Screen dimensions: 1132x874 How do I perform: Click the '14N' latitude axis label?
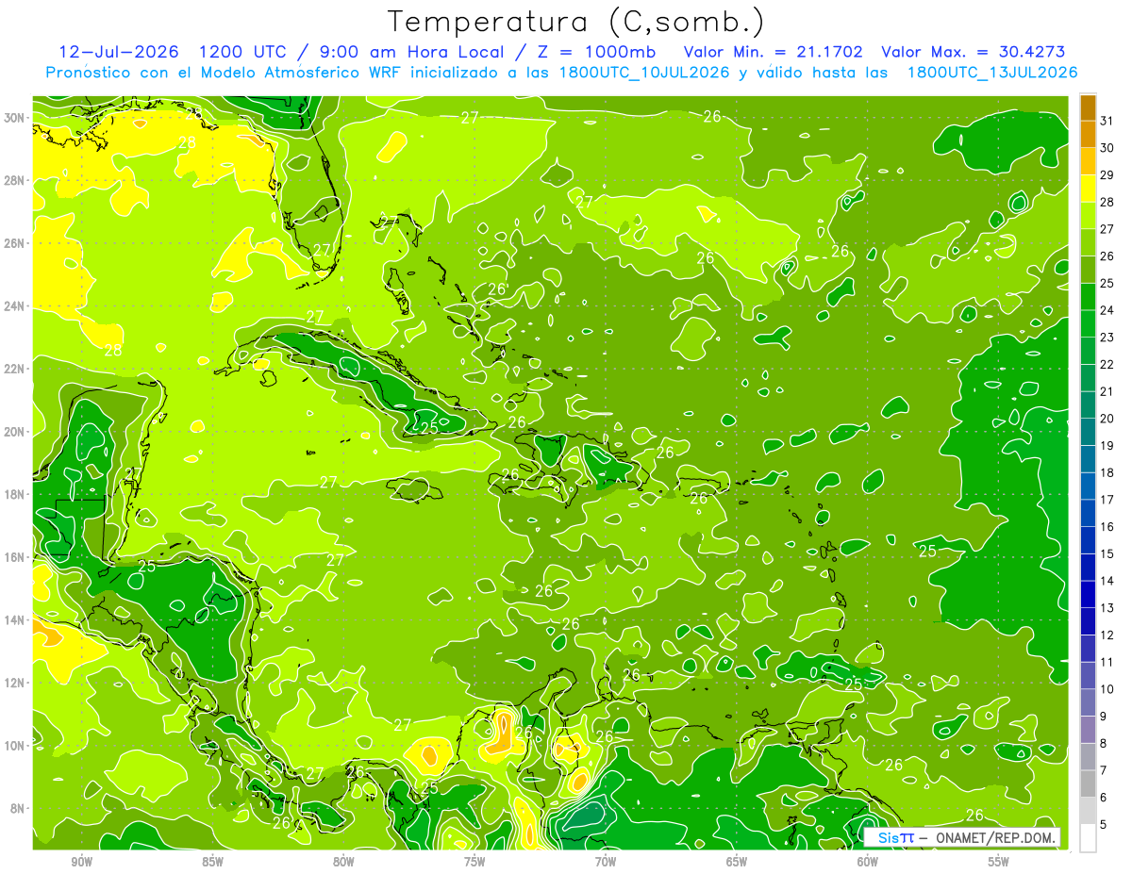[x=16, y=619]
